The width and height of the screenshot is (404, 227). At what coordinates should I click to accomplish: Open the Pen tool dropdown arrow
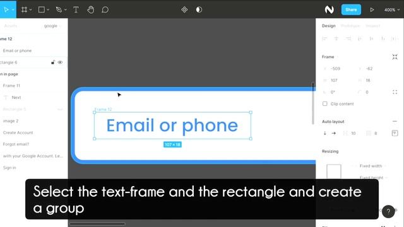coord(66,10)
